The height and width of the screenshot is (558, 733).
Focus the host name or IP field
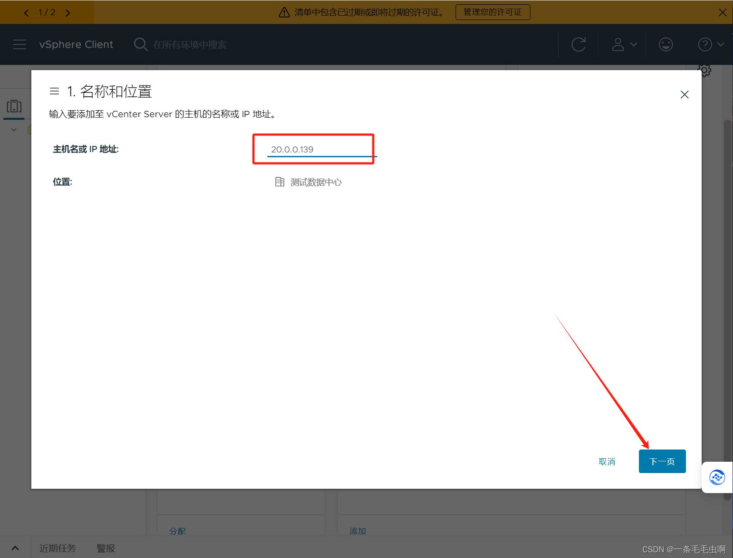[x=321, y=149]
